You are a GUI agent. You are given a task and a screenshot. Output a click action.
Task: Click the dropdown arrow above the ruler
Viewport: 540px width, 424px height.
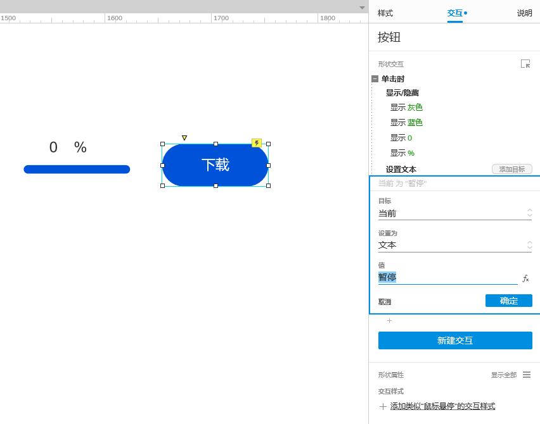362,8
